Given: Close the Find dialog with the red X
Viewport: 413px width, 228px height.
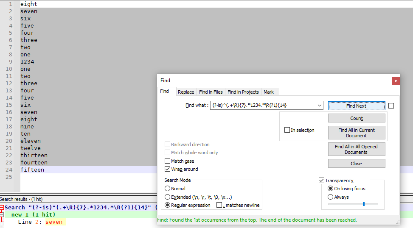Looking at the screenshot, I should pos(395,81).
